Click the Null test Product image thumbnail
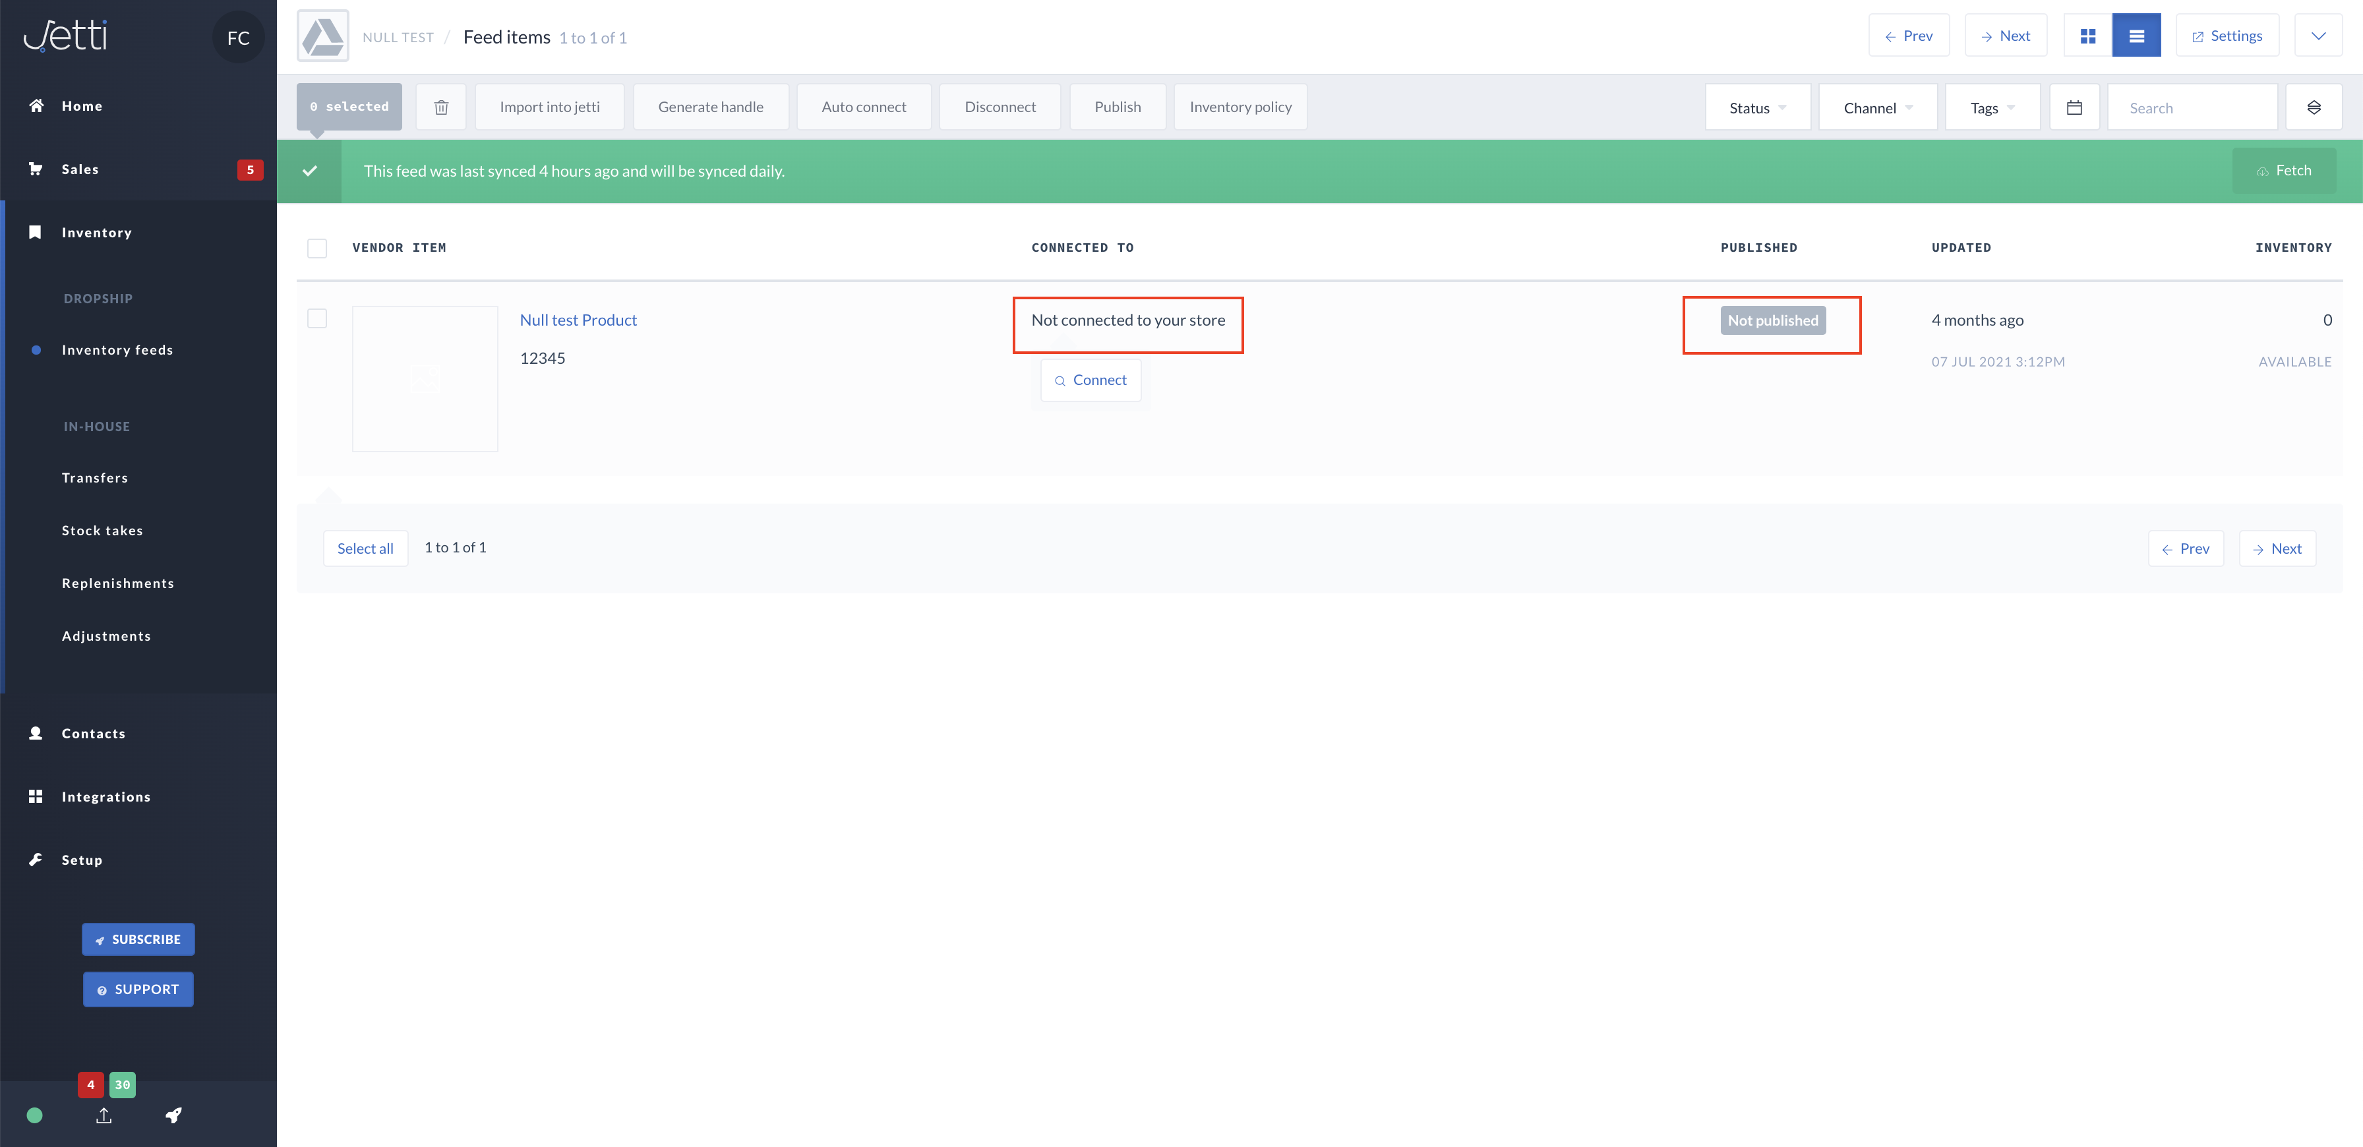Viewport: 2363px width, 1147px height. click(425, 378)
